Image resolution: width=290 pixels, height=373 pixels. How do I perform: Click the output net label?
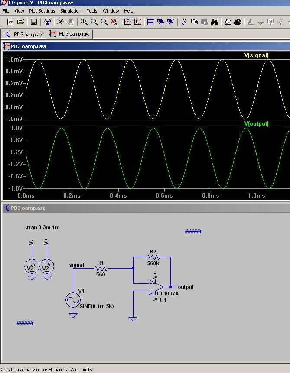click(x=186, y=287)
